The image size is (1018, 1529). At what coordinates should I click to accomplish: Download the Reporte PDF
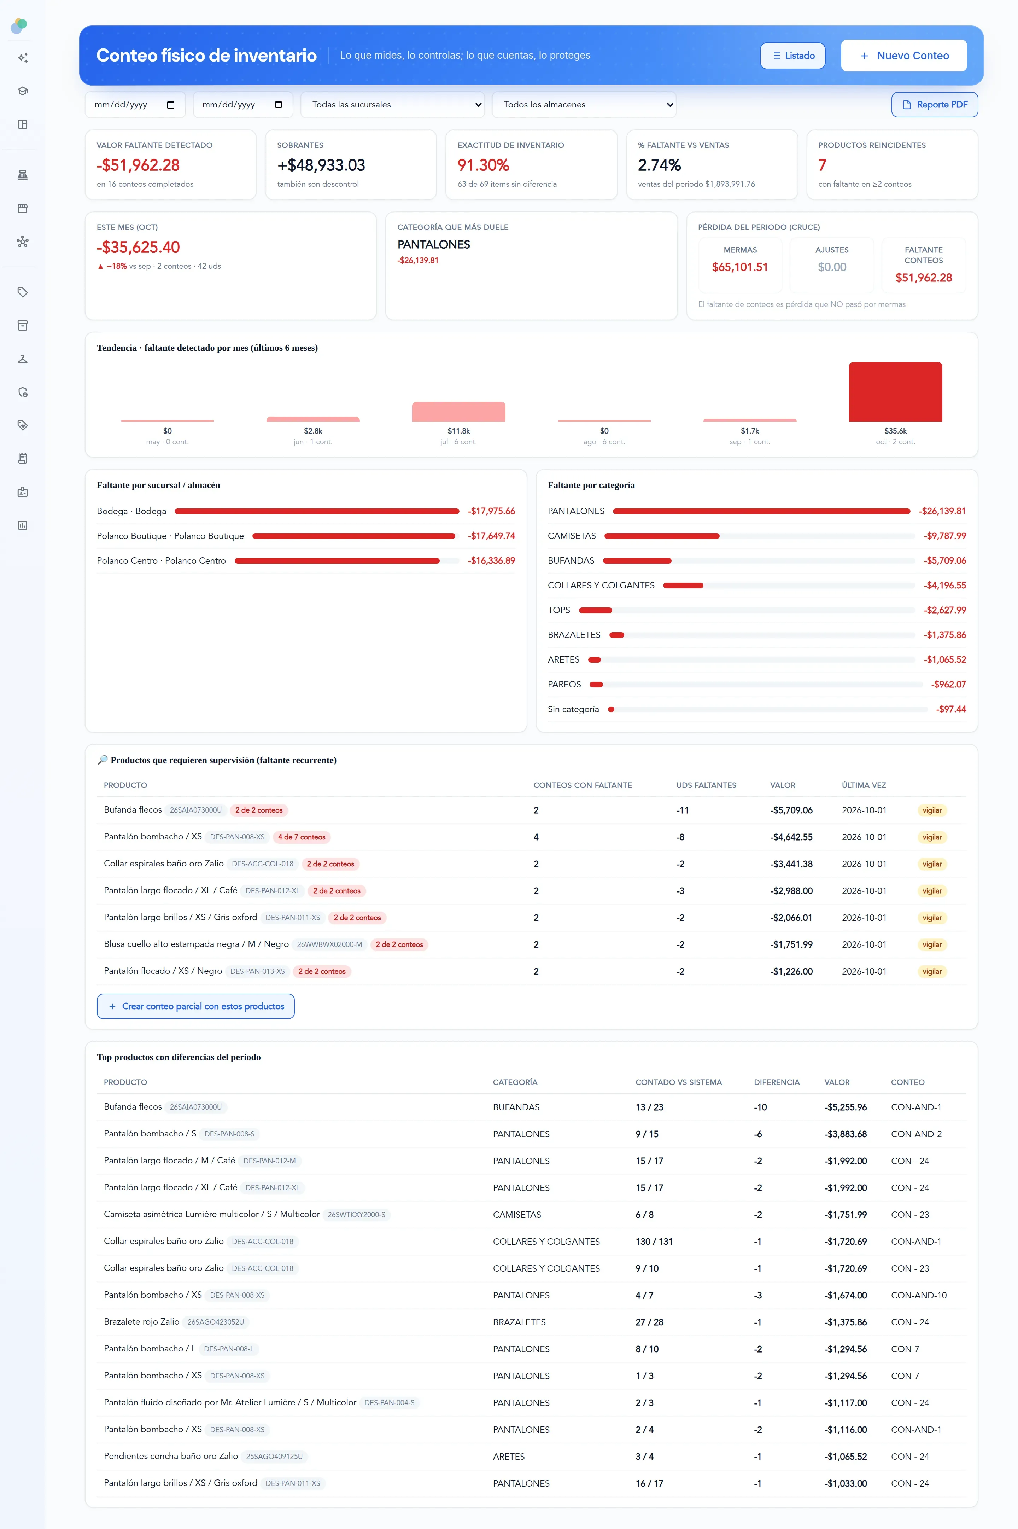[935, 105]
